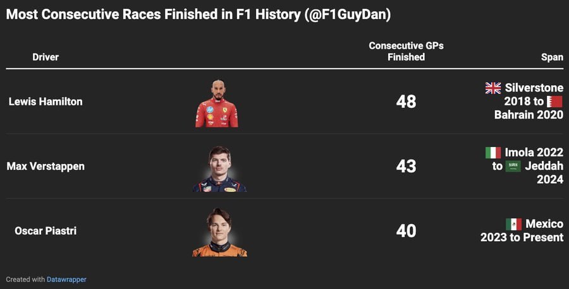Click the Consecutive GPs Finished column header
The width and height of the screenshot is (569, 289).
406,51
